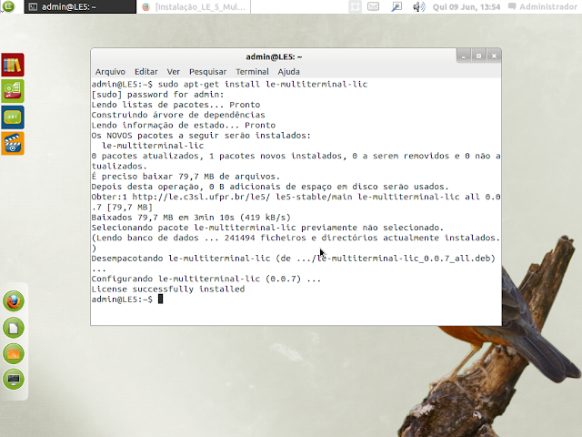This screenshot has height=437, width=582.
Task: Click the 'Lendo informação de estado... Pronto' line
Action: [x=184, y=126]
